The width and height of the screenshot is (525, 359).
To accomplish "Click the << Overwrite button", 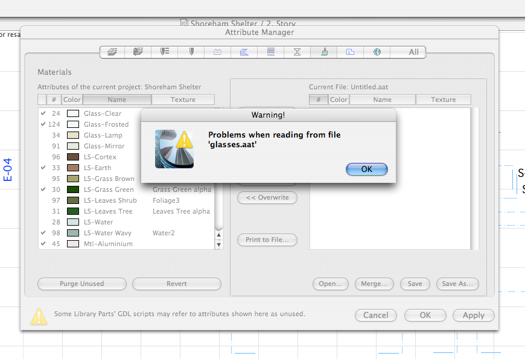I will [267, 197].
